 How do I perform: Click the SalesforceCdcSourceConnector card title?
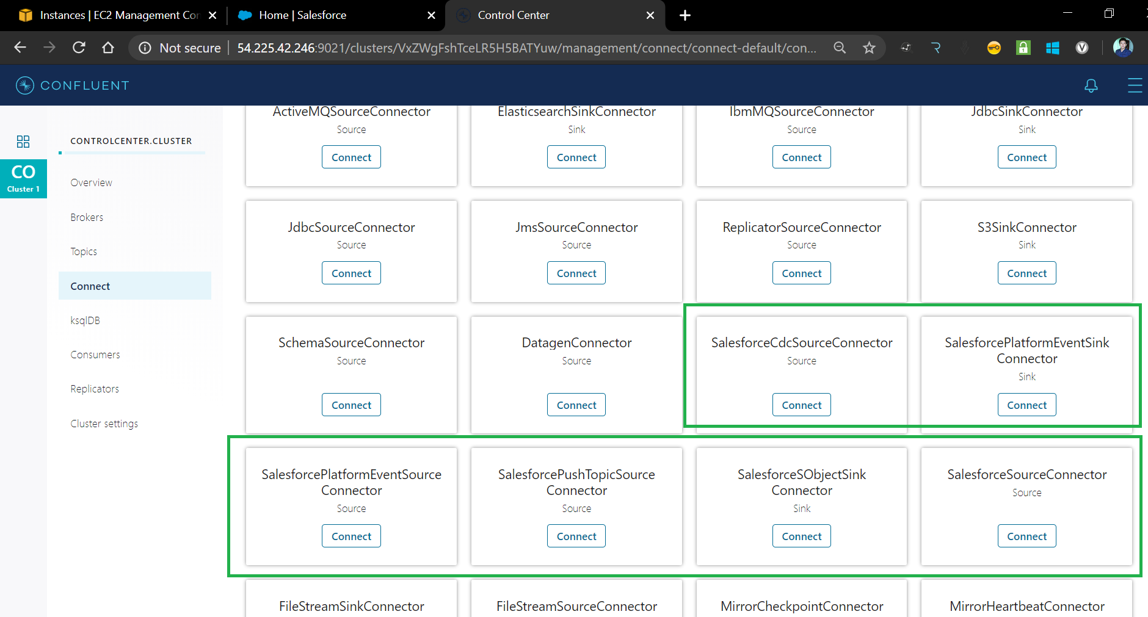tap(802, 342)
